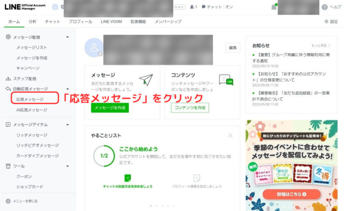Click the 詳細はこちら banner button
The height and width of the screenshot is (211, 349).
(291, 194)
